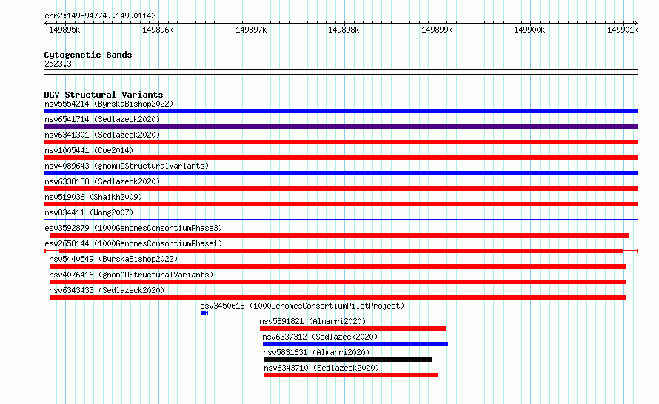Open nsv519036 (Shaikh2009) label
The height and width of the screenshot is (404, 659).
point(93,197)
